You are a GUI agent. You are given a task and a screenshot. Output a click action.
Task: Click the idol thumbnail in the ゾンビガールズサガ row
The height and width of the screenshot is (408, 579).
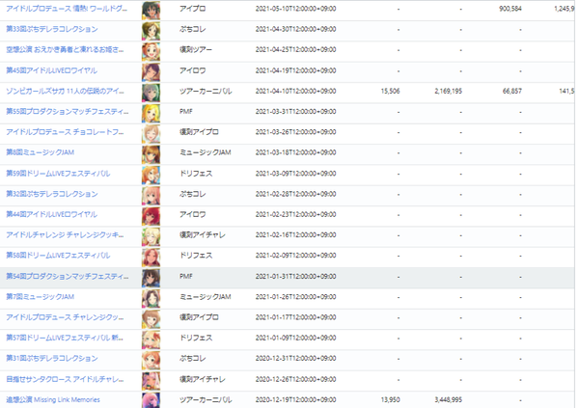(152, 93)
